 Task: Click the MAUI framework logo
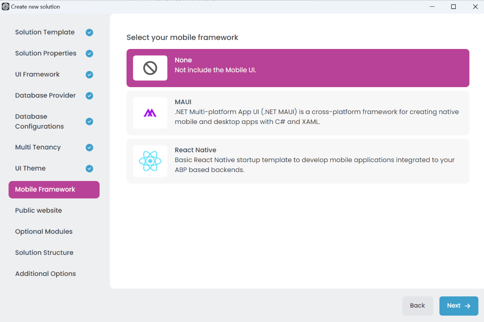(x=150, y=113)
